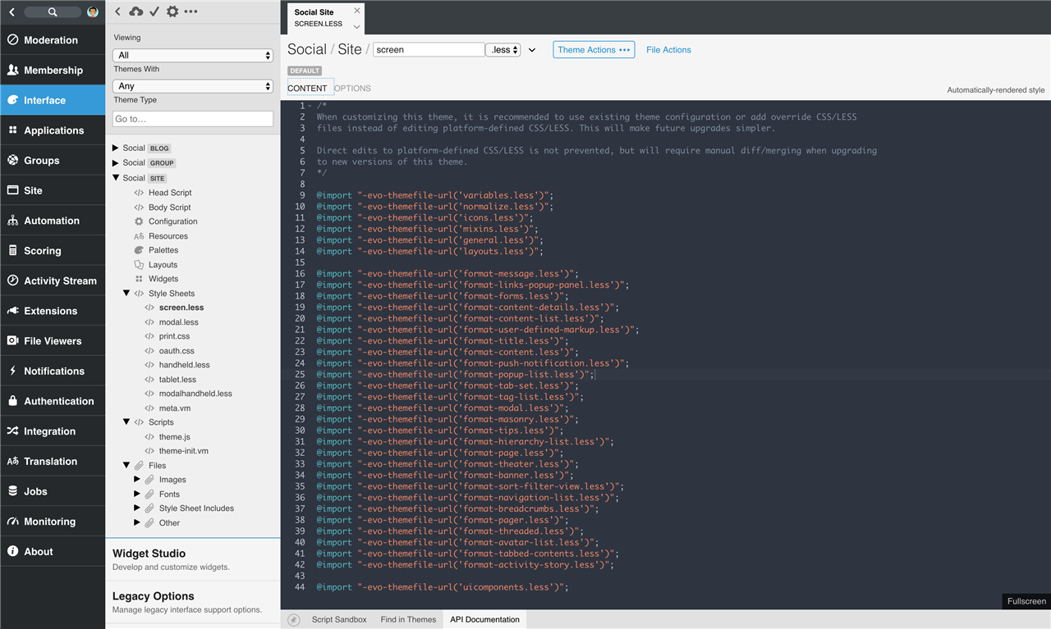Open the handheld.less style sheet
Image resolution: width=1051 pixels, height=629 pixels.
[184, 365]
